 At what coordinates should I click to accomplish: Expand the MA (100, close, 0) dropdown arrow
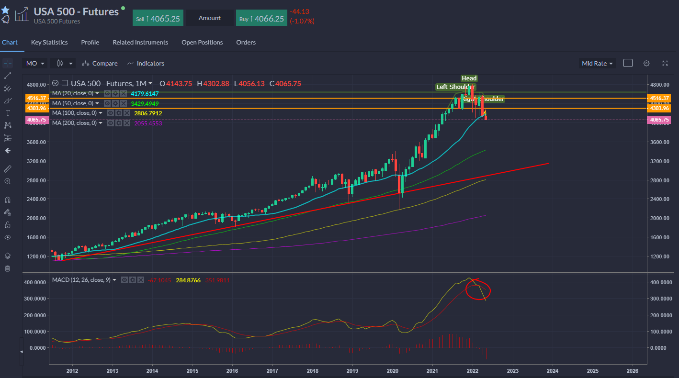(100, 113)
